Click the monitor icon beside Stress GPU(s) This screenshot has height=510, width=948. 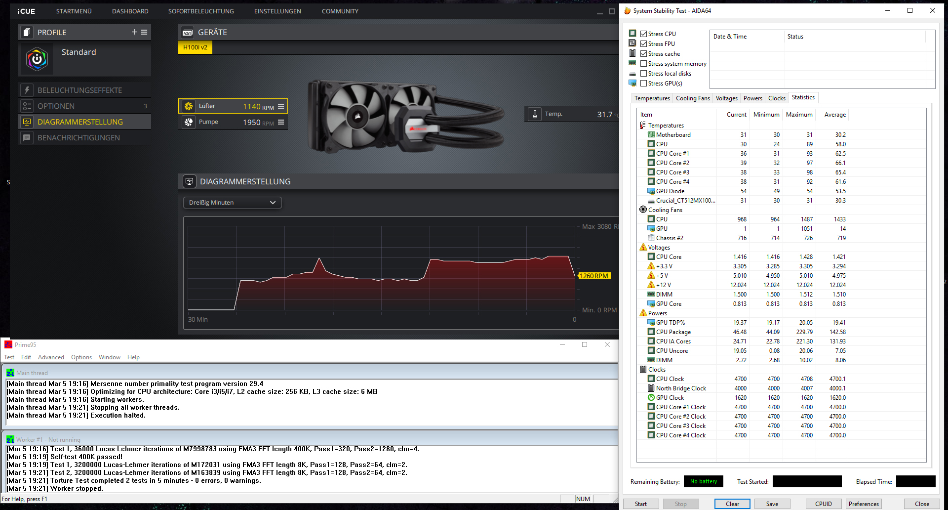(632, 83)
